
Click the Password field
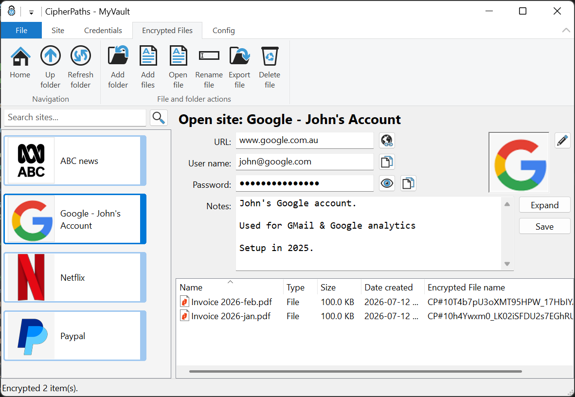305,183
